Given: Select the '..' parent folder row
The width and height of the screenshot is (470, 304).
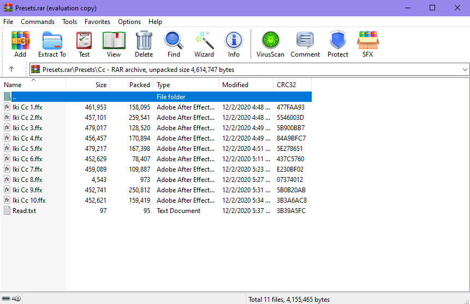Looking at the screenshot, I should coord(156,96).
